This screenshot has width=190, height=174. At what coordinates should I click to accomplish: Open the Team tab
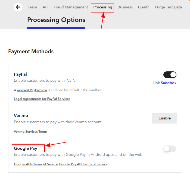coord(32,7)
